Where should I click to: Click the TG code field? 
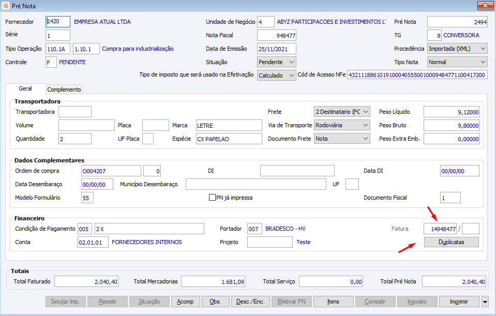[434, 35]
